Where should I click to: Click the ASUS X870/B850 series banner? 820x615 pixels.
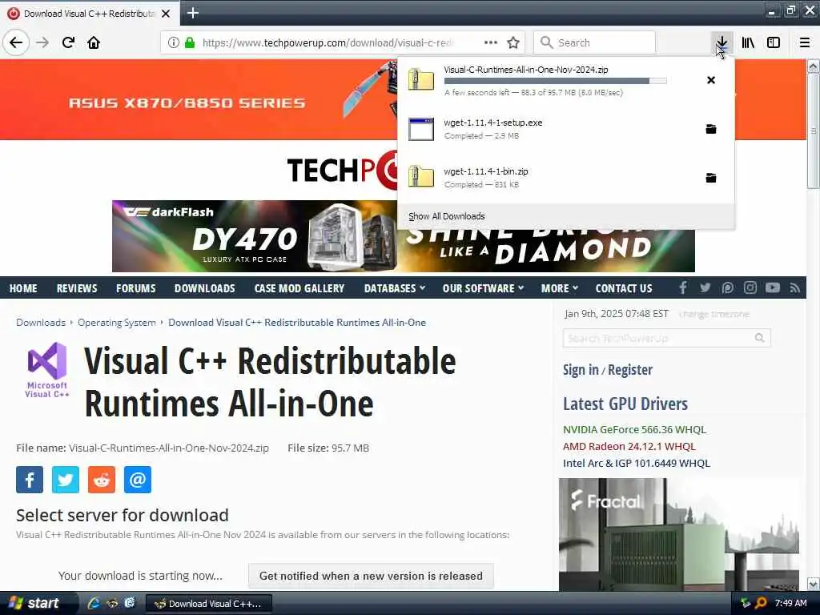click(x=199, y=99)
